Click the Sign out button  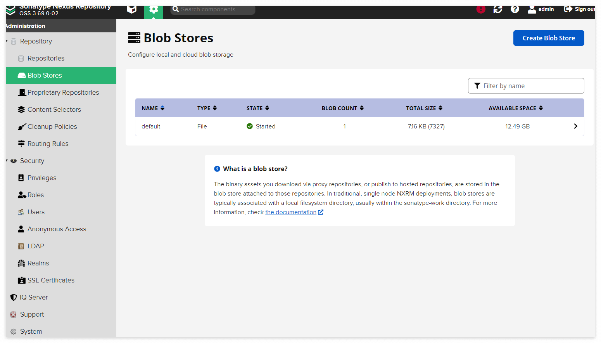[x=579, y=9]
